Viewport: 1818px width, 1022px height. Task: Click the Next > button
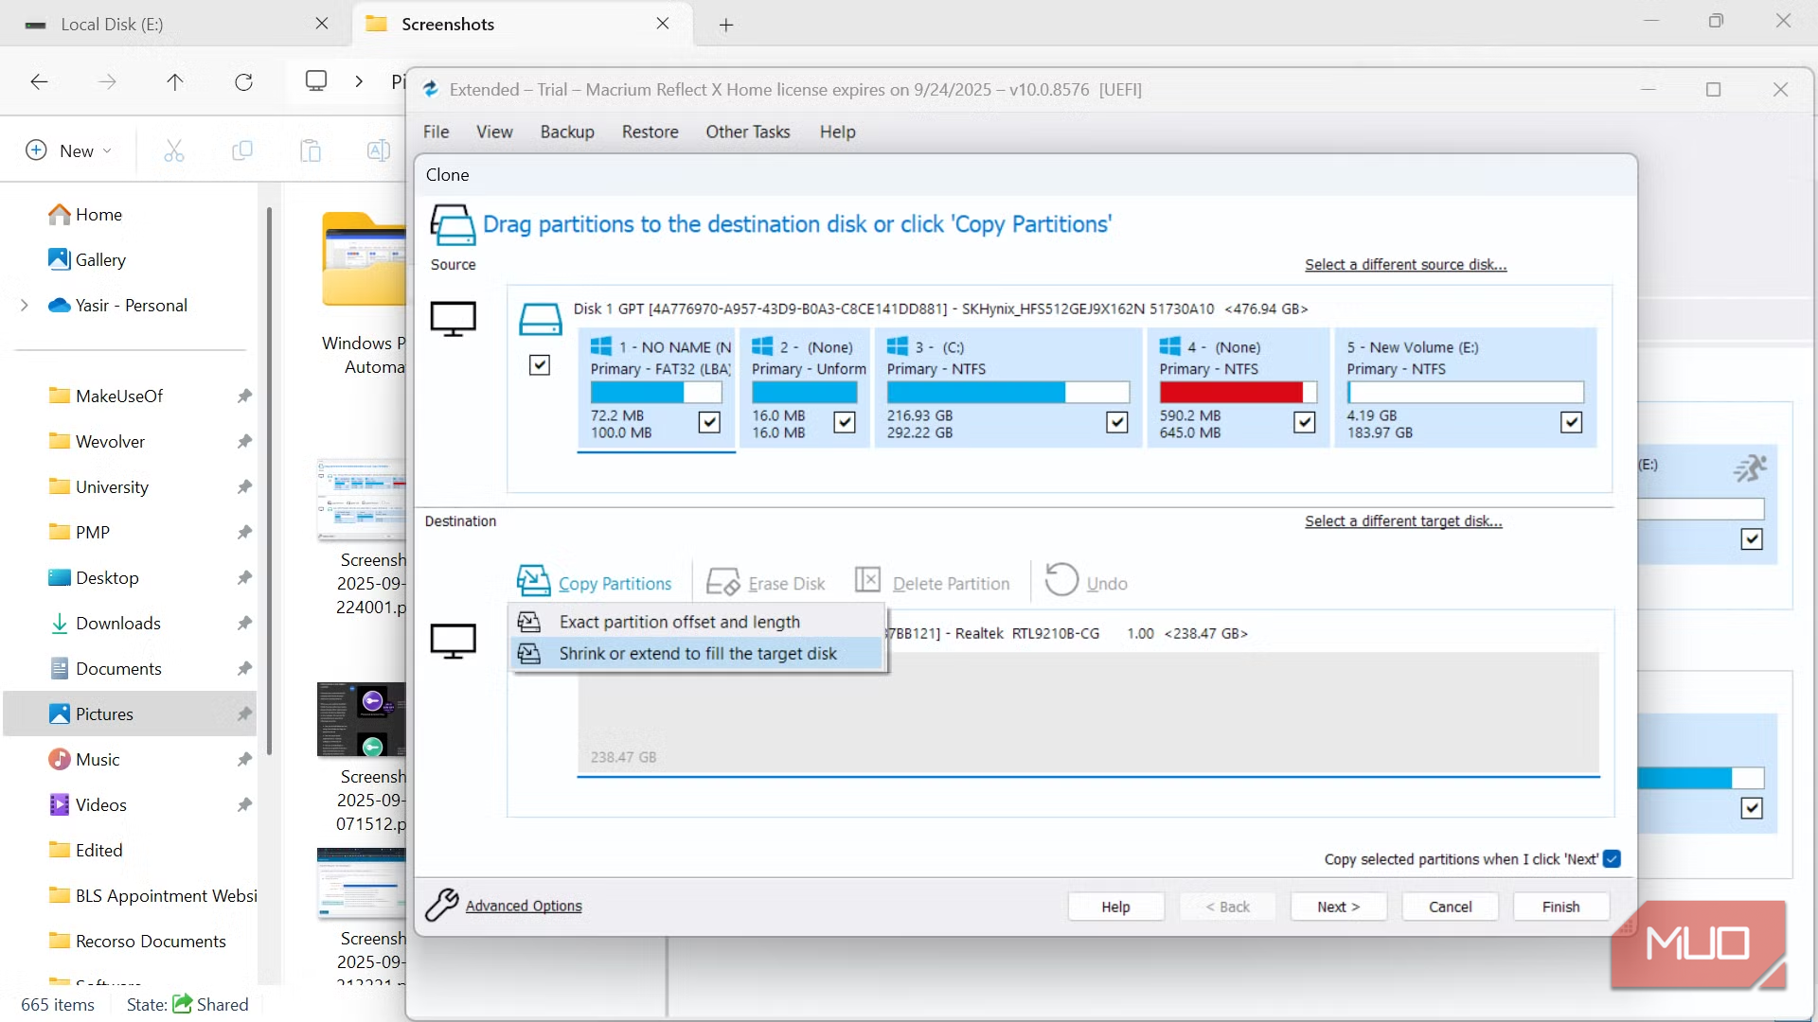tap(1338, 907)
